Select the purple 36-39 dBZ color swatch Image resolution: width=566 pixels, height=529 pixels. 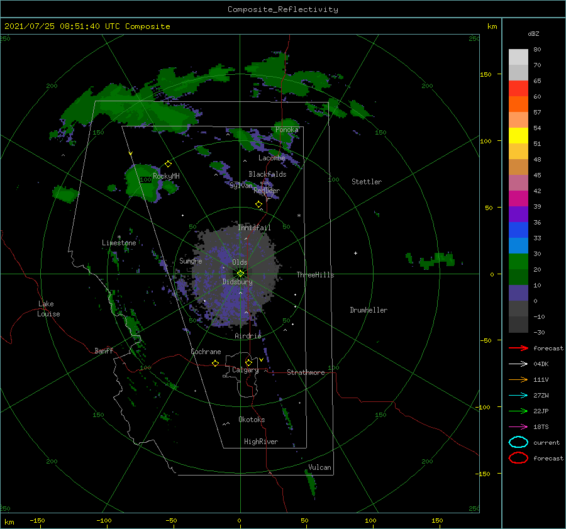(x=518, y=214)
